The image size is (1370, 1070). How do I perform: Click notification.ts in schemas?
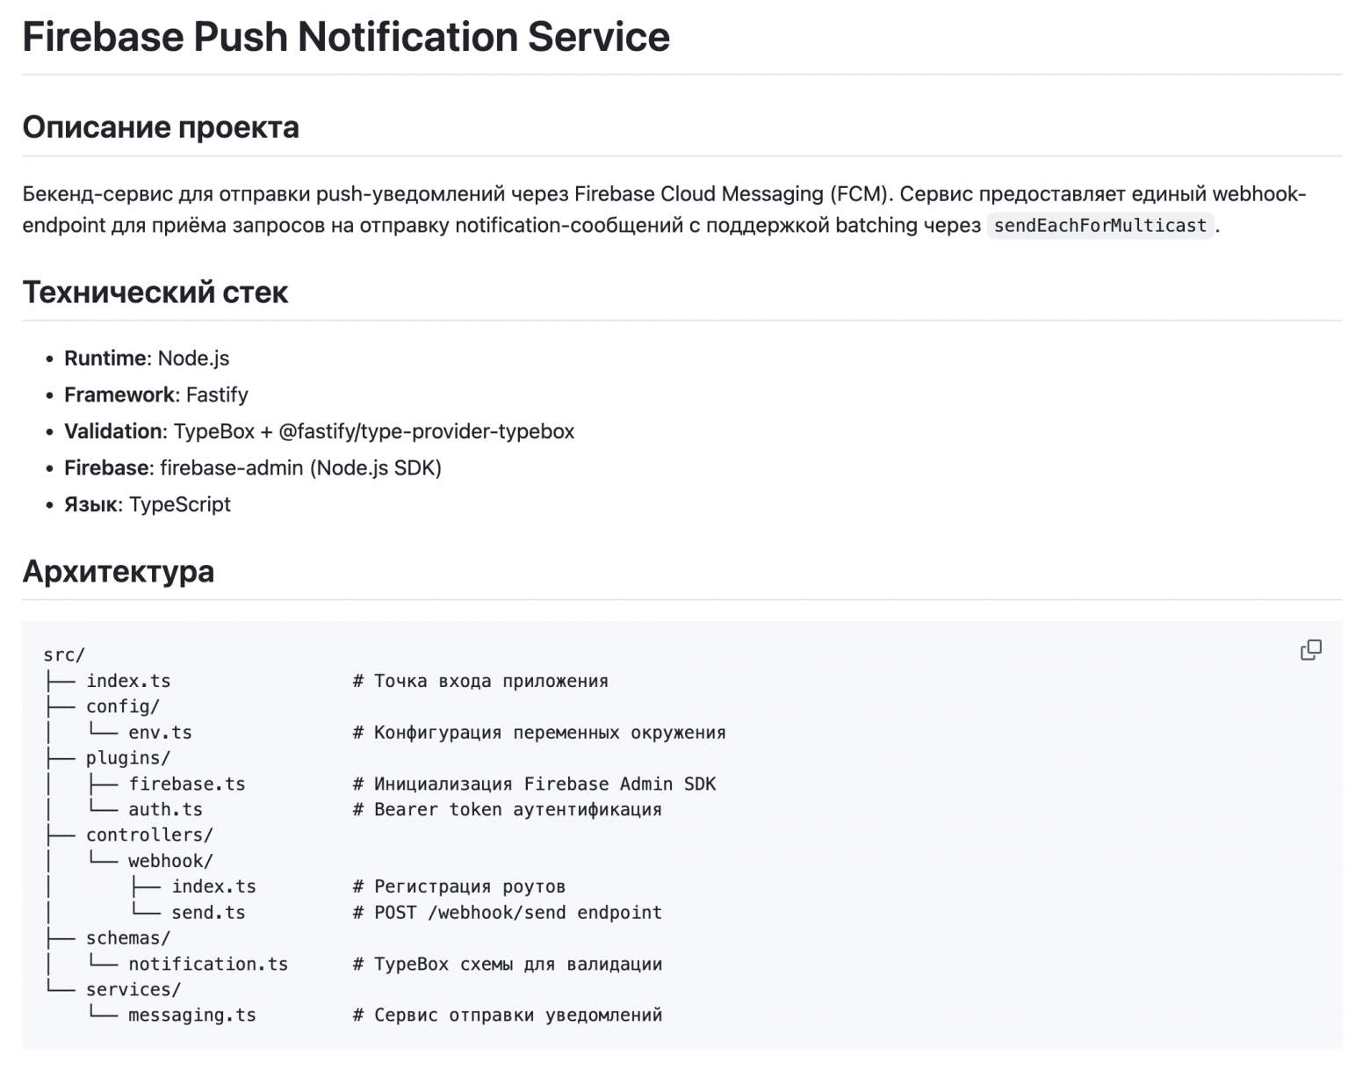(x=207, y=964)
